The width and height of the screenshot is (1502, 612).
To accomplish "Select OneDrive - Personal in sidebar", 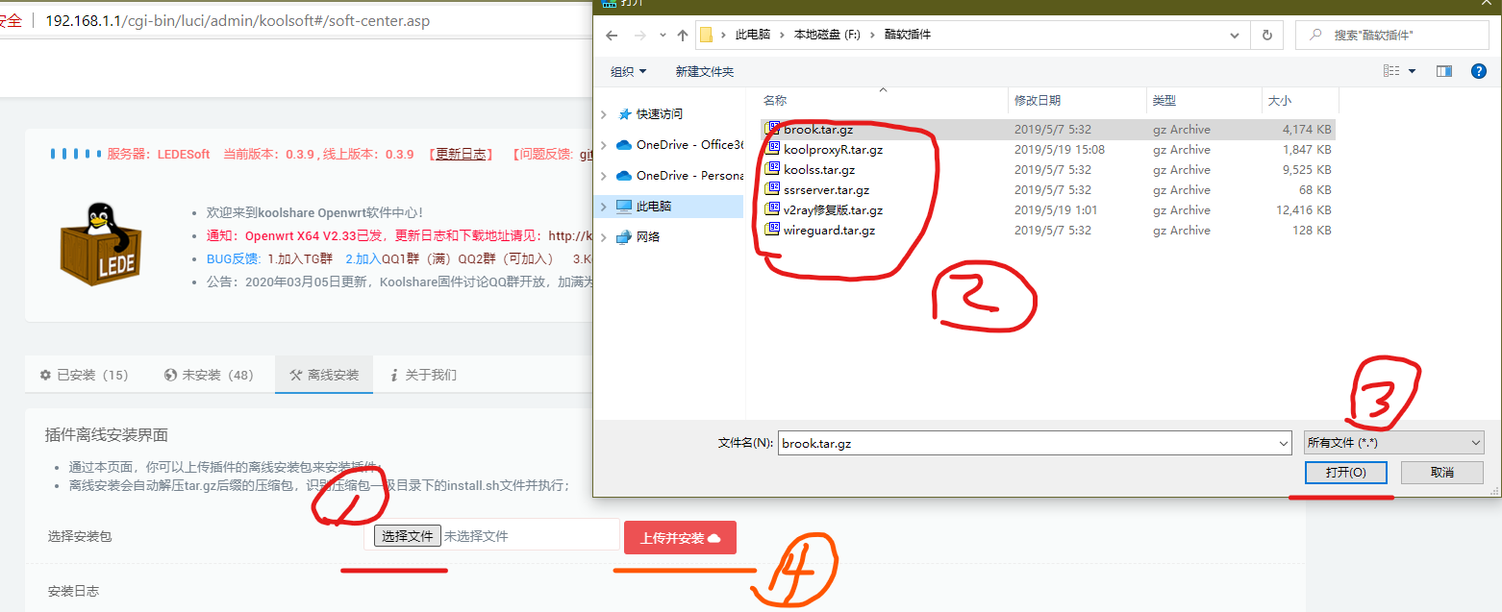I will click(x=680, y=175).
